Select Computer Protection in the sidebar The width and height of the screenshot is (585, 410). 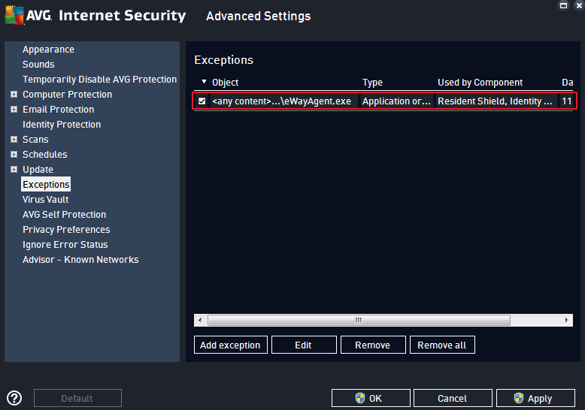67,95
